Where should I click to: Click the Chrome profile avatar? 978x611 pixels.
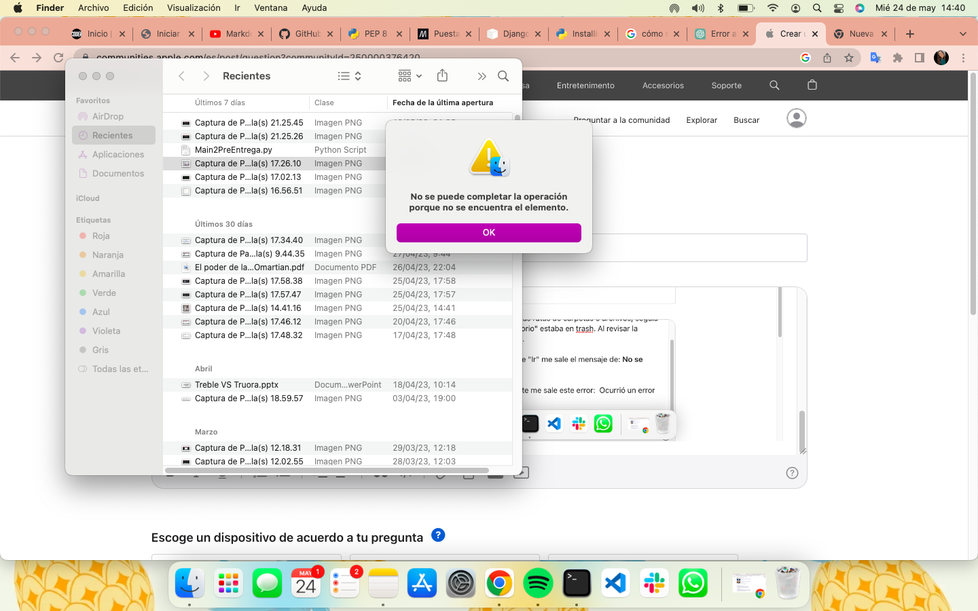coord(941,58)
